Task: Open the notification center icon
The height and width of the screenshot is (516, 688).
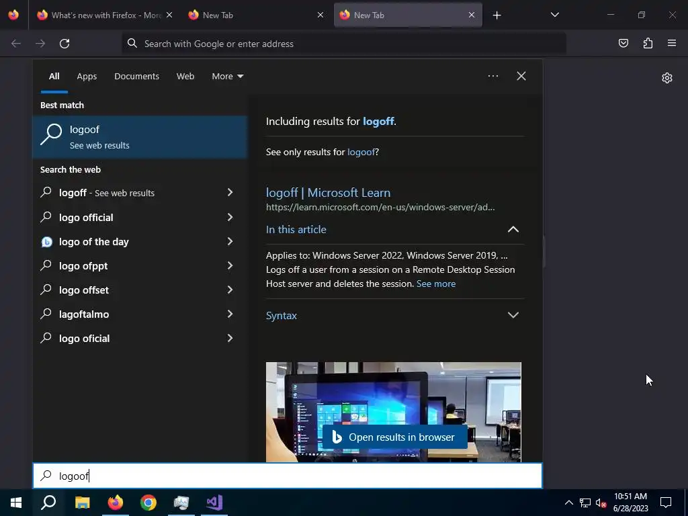Action: coord(666,503)
